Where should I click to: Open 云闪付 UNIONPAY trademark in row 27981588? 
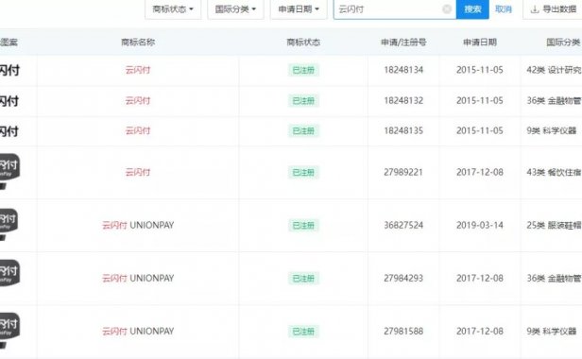[138, 332]
